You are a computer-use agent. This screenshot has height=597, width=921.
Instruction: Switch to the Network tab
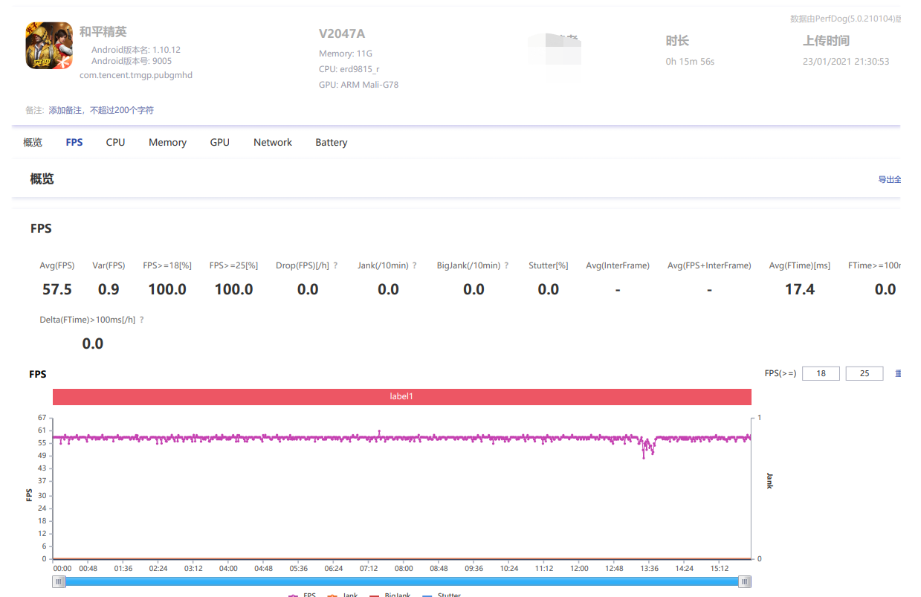click(273, 142)
